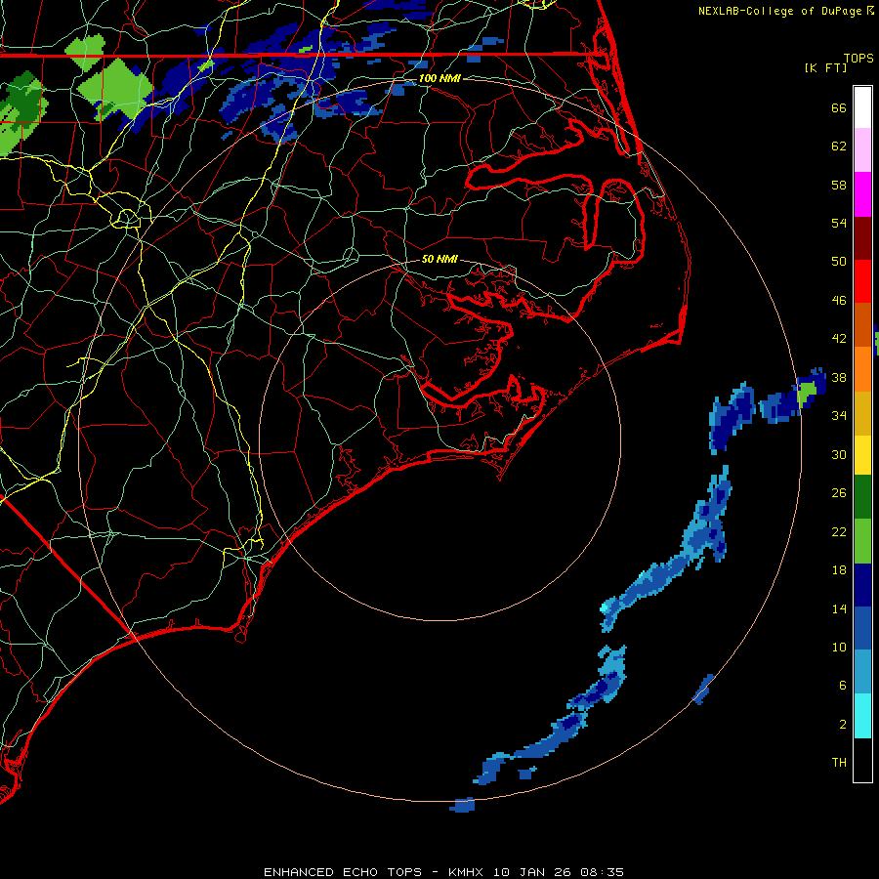Click the legend value 42
Screen dimensions: 879x879
[x=839, y=339]
